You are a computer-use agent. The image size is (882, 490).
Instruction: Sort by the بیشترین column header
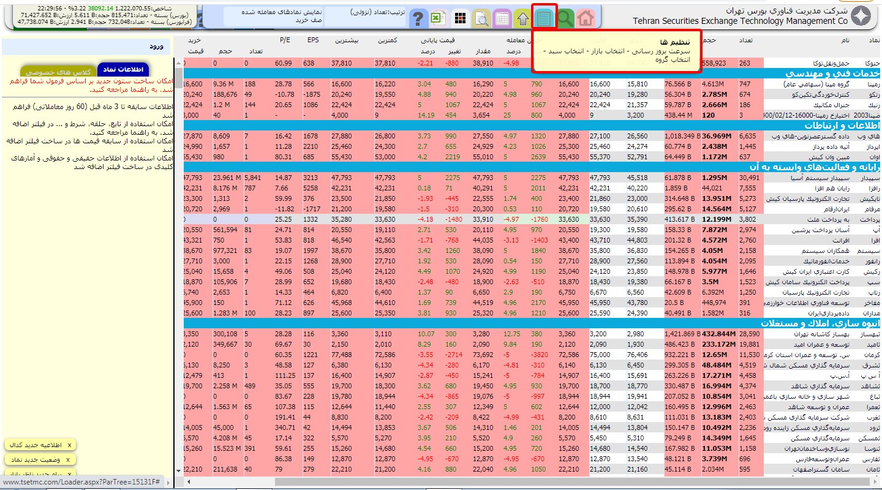[347, 40]
